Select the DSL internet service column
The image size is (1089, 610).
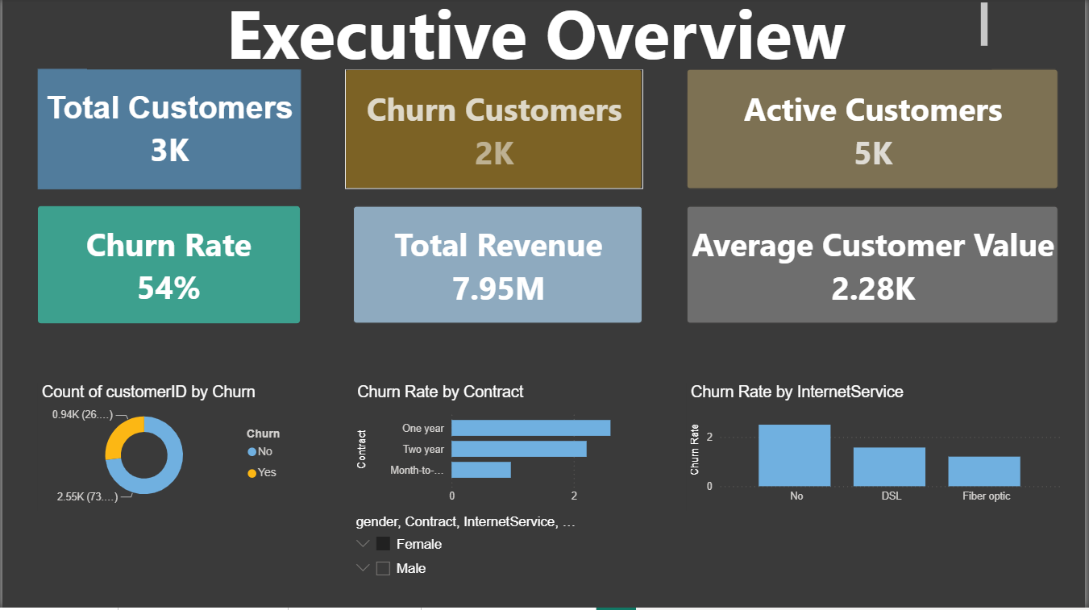889,467
